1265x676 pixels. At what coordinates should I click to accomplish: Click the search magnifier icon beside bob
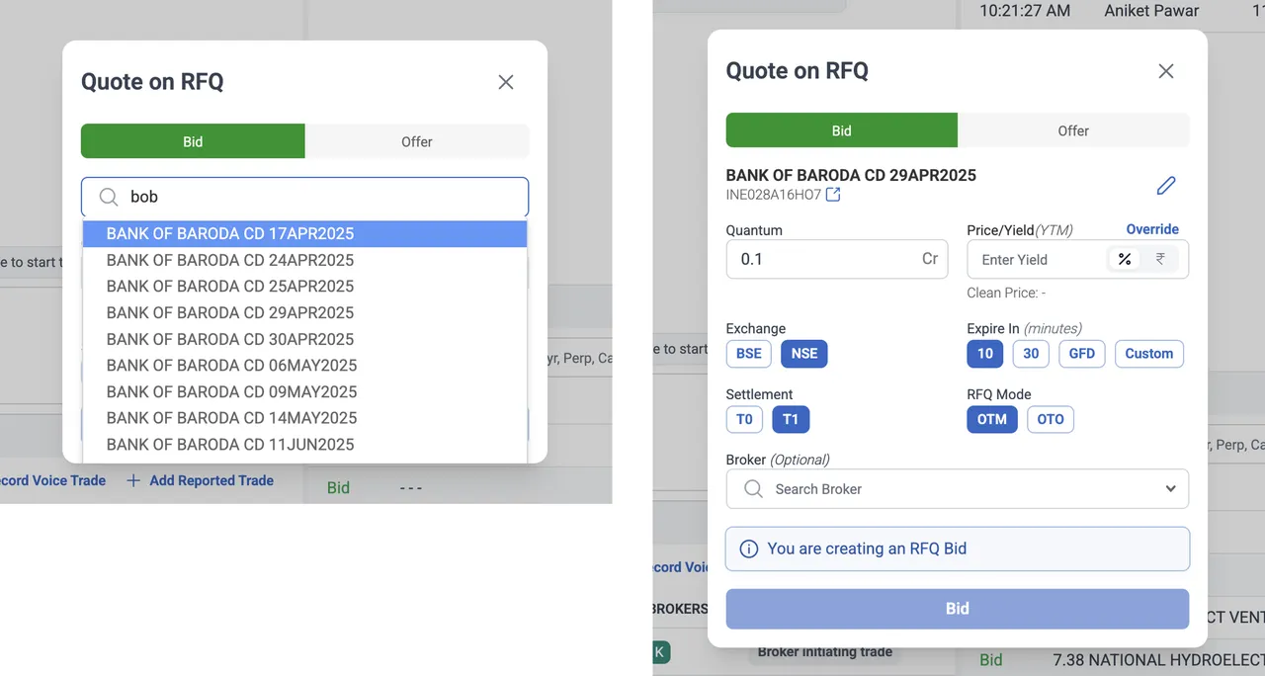pos(109,197)
